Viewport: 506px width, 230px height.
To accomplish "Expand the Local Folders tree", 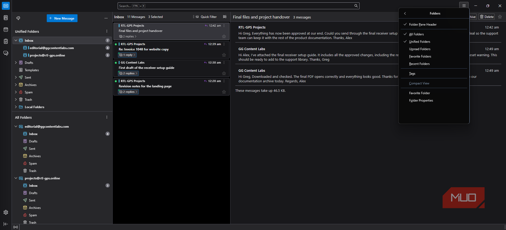I will coord(16,107).
